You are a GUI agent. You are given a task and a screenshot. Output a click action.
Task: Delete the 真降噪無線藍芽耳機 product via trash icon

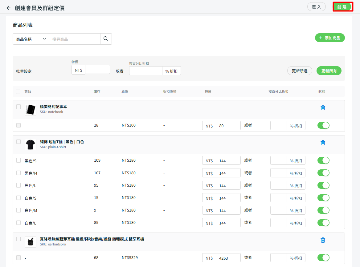point(323,240)
